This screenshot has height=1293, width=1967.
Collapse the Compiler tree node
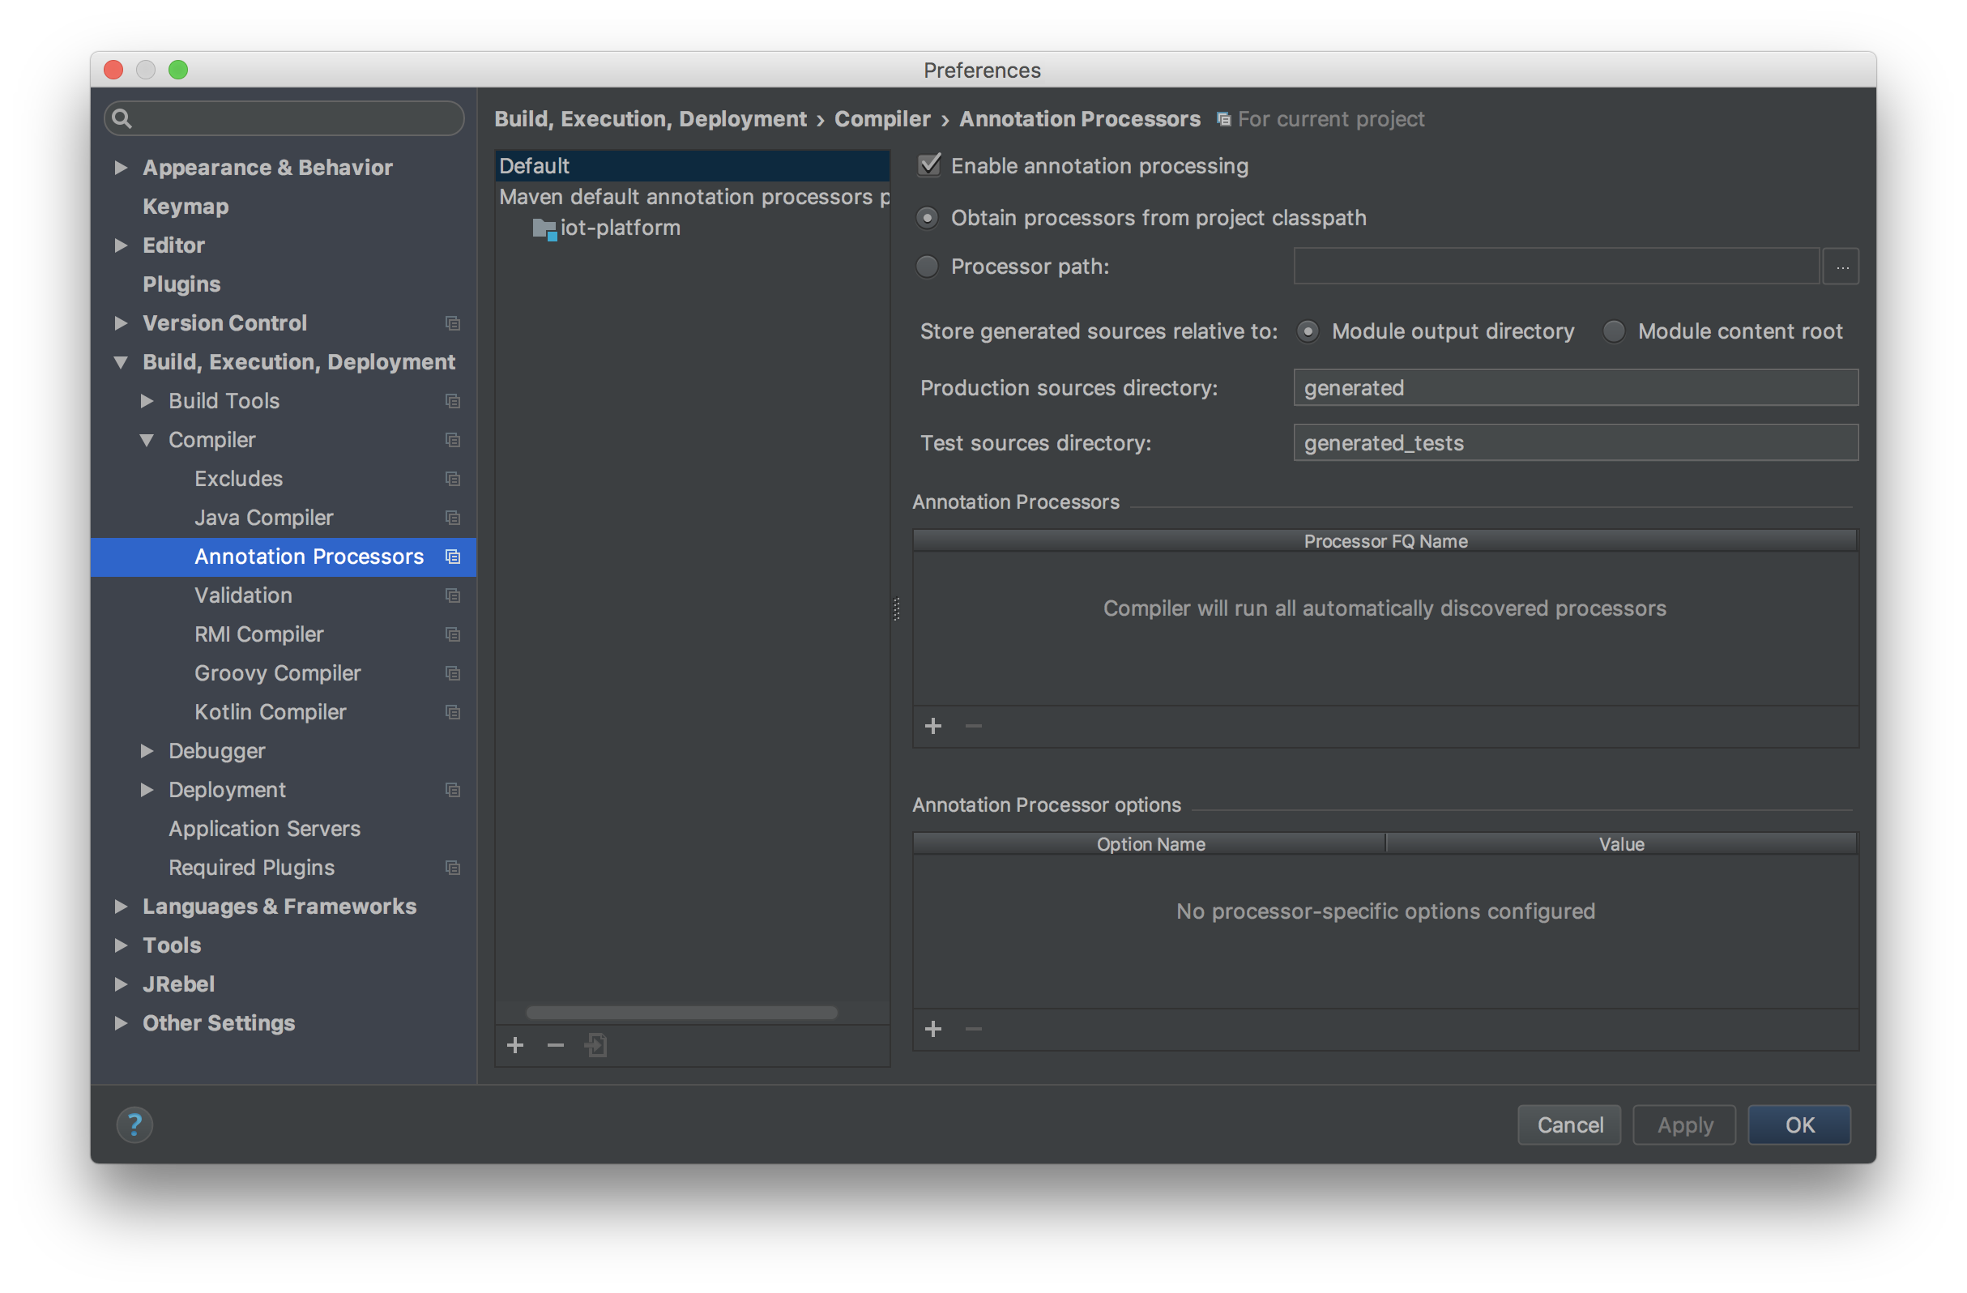click(147, 440)
